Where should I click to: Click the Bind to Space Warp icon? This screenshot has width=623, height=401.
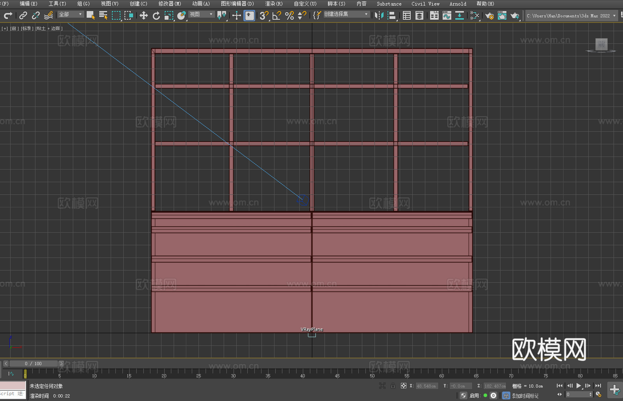[x=48, y=15]
